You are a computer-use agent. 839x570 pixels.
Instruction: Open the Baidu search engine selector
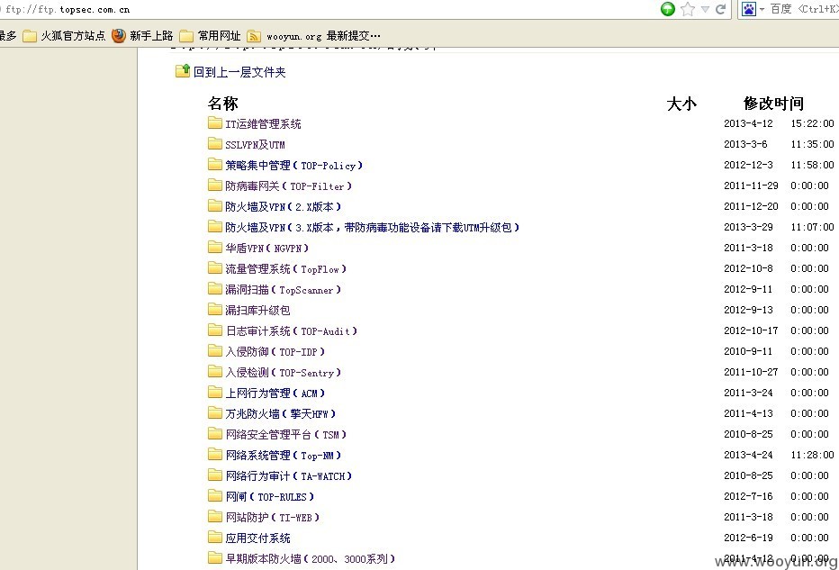(753, 9)
